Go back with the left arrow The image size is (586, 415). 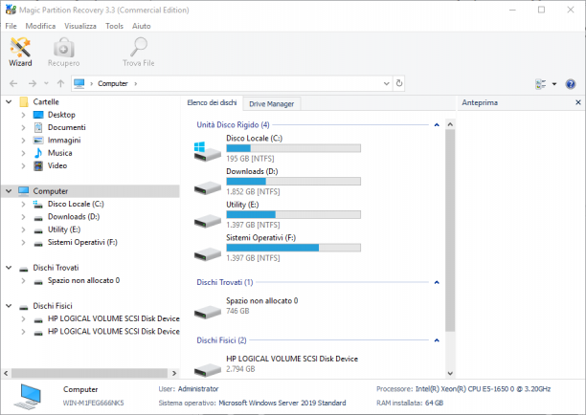click(x=13, y=83)
